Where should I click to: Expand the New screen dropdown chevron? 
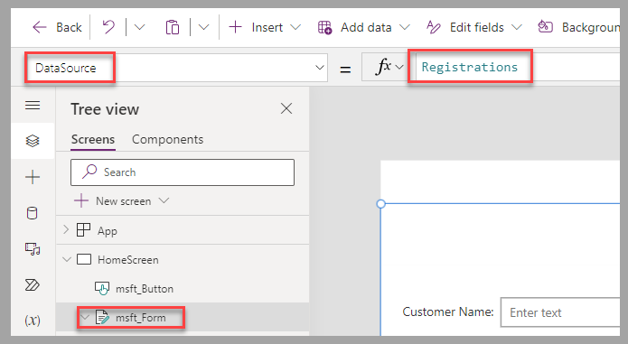pos(164,200)
